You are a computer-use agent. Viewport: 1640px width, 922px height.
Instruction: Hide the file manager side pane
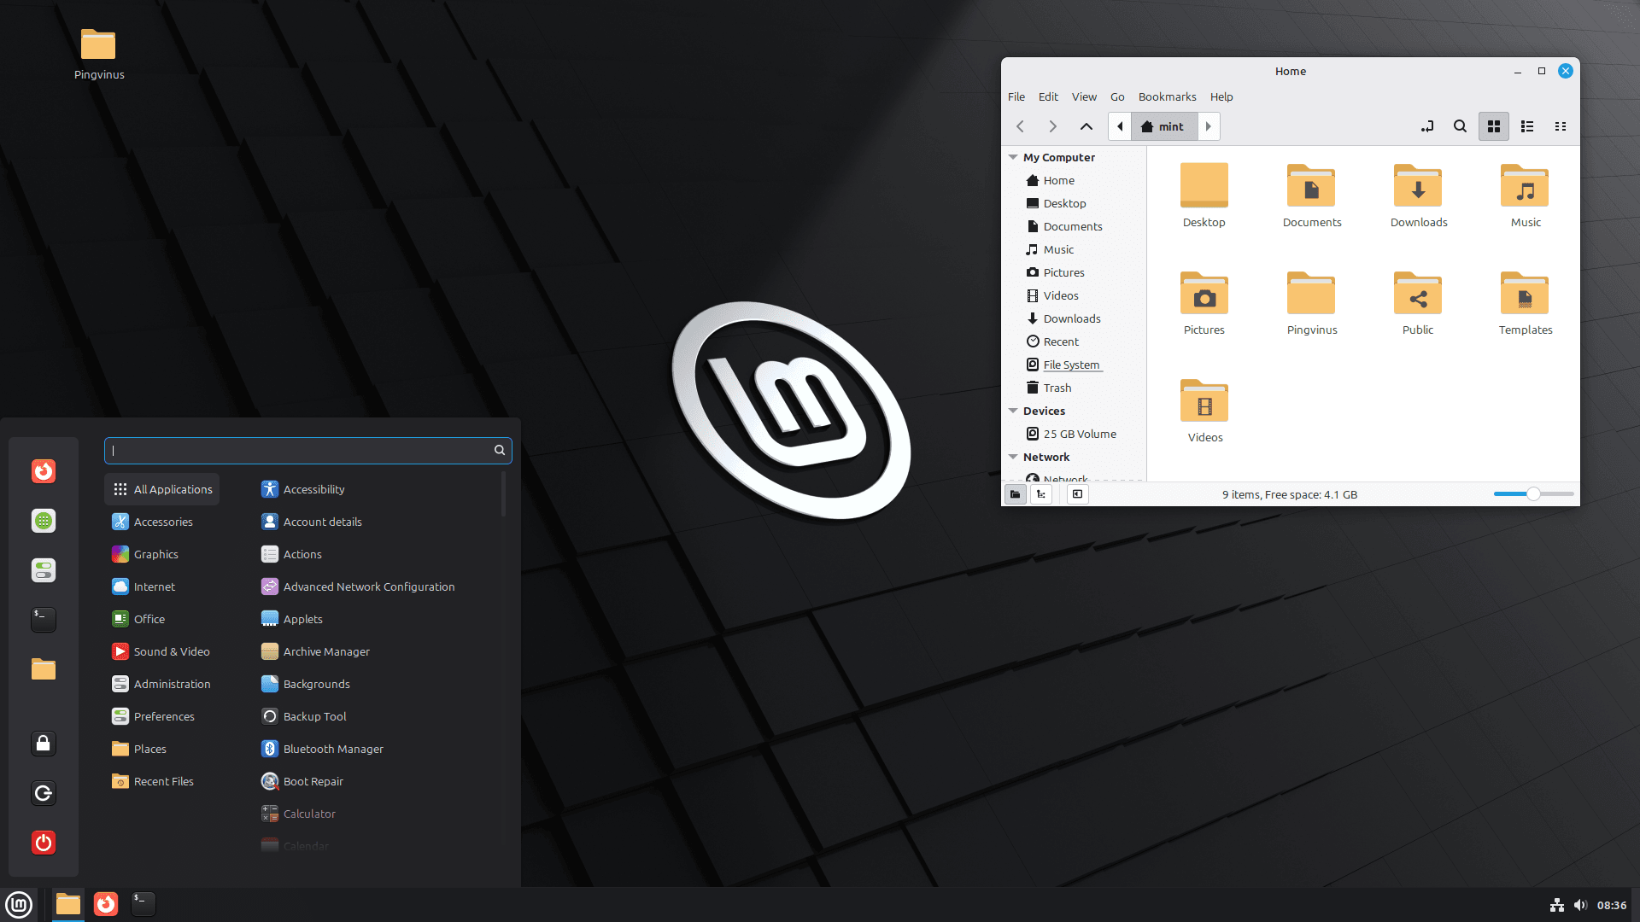1077,494
